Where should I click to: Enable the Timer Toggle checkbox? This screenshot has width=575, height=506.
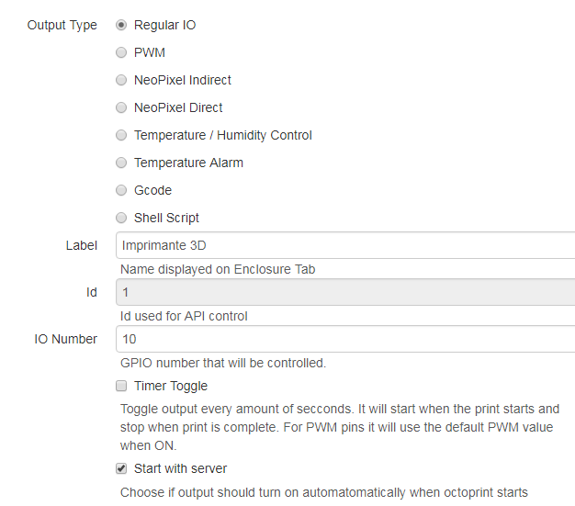coord(121,387)
